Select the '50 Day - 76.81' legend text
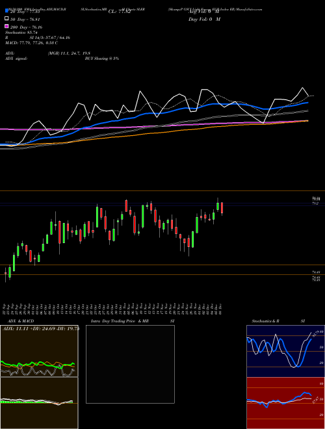 (x=25, y=19)
